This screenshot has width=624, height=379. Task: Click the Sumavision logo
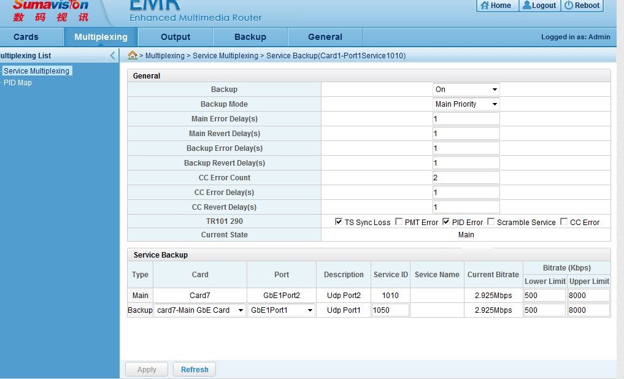tap(50, 10)
